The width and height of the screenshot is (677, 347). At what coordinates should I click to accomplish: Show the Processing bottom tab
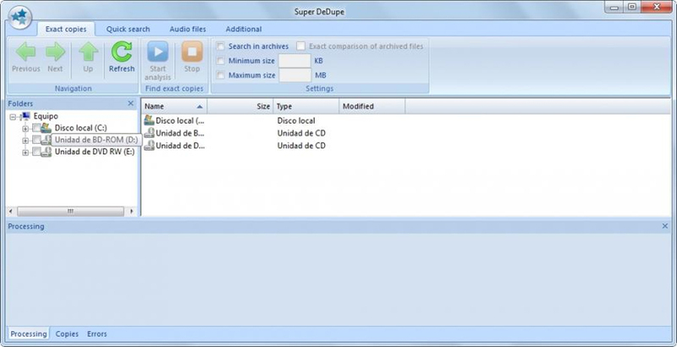click(29, 333)
